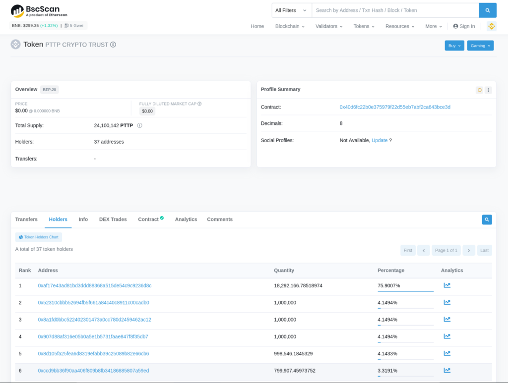Click the info icon beside Total Supply value
The image size is (508, 383).
tap(139, 125)
